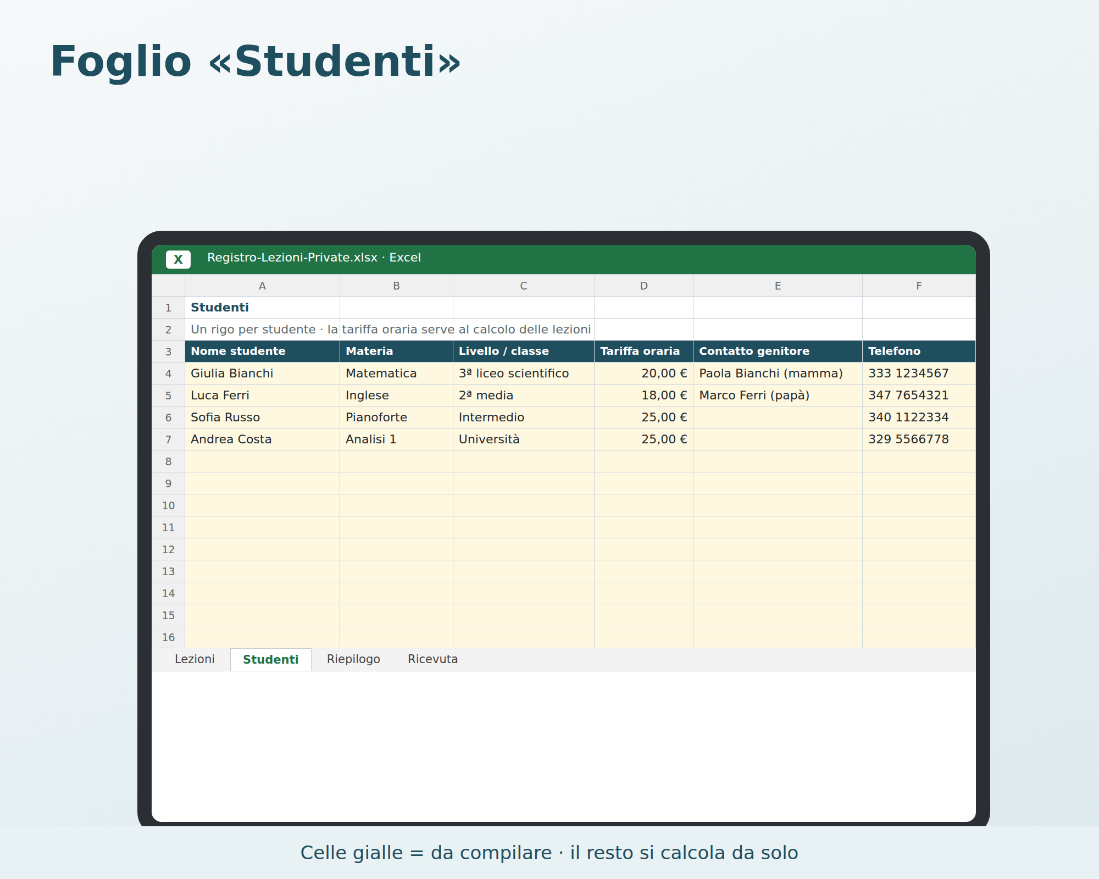Select the Studenti sheet tab
The width and height of the screenshot is (1099, 879).
(271, 659)
